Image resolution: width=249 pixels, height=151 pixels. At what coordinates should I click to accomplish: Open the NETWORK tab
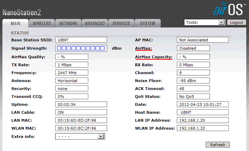coord(68,23)
